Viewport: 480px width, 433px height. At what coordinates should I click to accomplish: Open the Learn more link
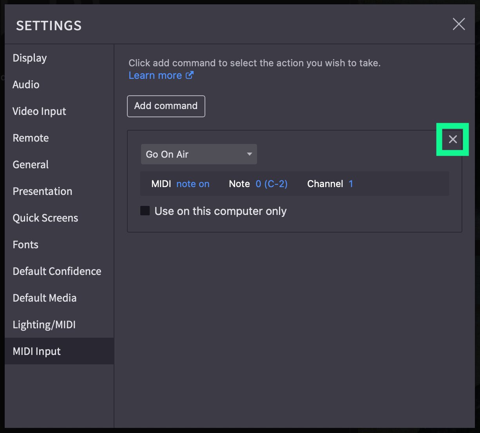[161, 75]
